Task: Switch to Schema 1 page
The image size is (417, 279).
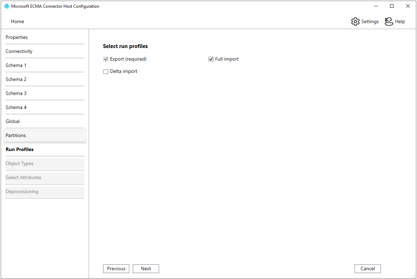Action: (x=16, y=65)
